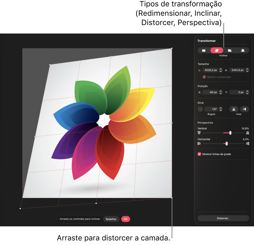This screenshot has width=254, height=245.
Task: Click the Horizontal perspective slider handle
Action: (227, 143)
